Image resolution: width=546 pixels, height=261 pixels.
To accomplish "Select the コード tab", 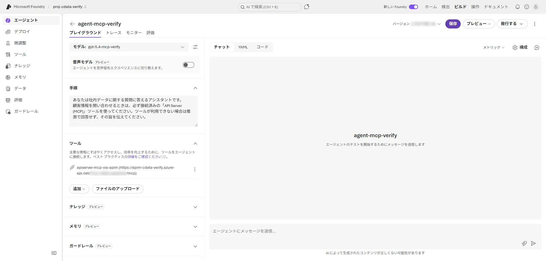I will (x=262, y=47).
